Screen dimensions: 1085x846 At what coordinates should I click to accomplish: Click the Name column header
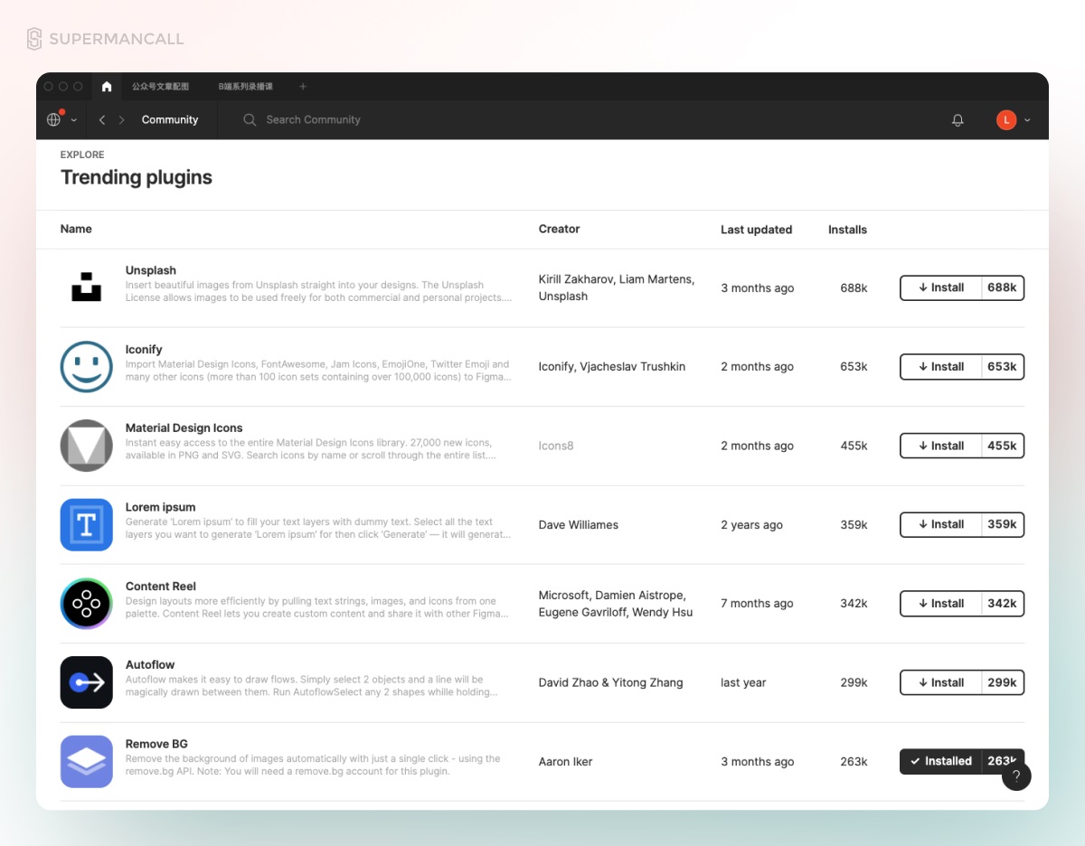[76, 229]
